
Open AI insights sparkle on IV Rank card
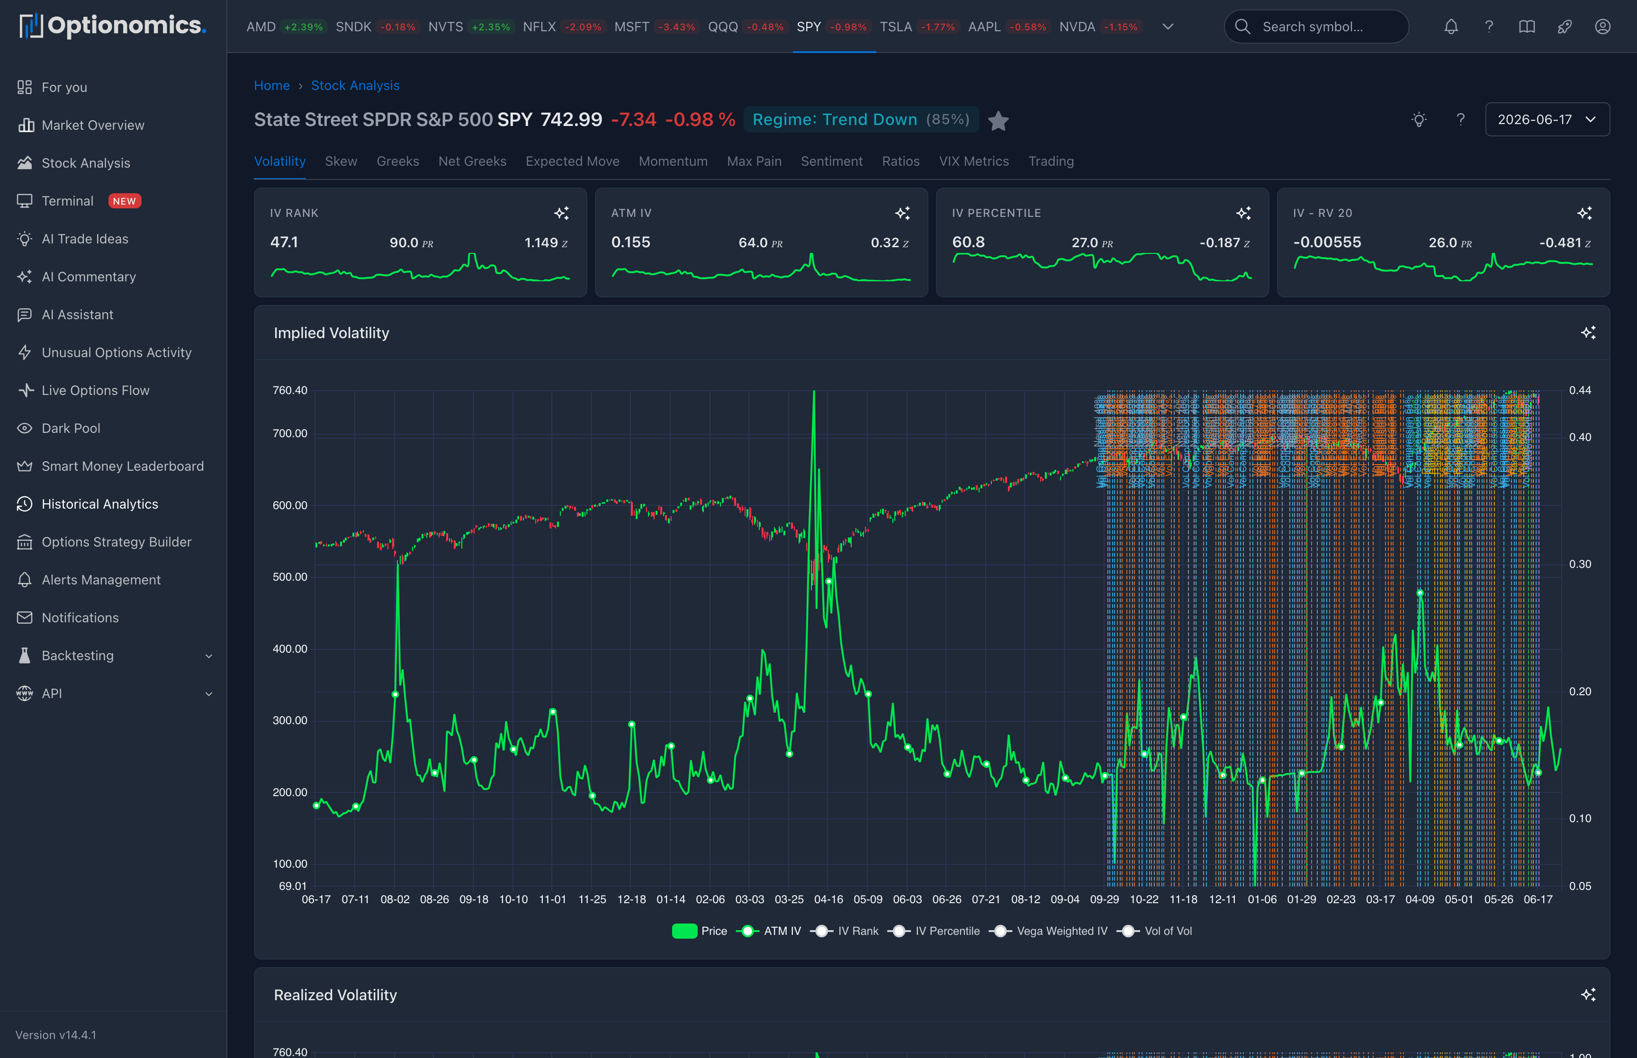(561, 213)
